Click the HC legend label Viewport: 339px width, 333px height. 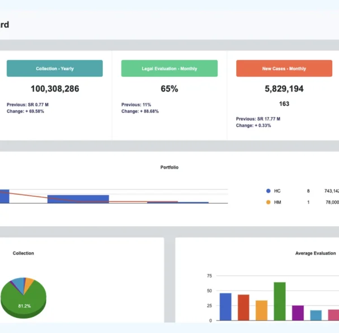point(277,191)
